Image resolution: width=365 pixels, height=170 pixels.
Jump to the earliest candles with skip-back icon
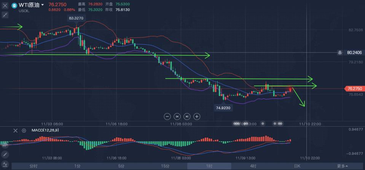pos(177,116)
